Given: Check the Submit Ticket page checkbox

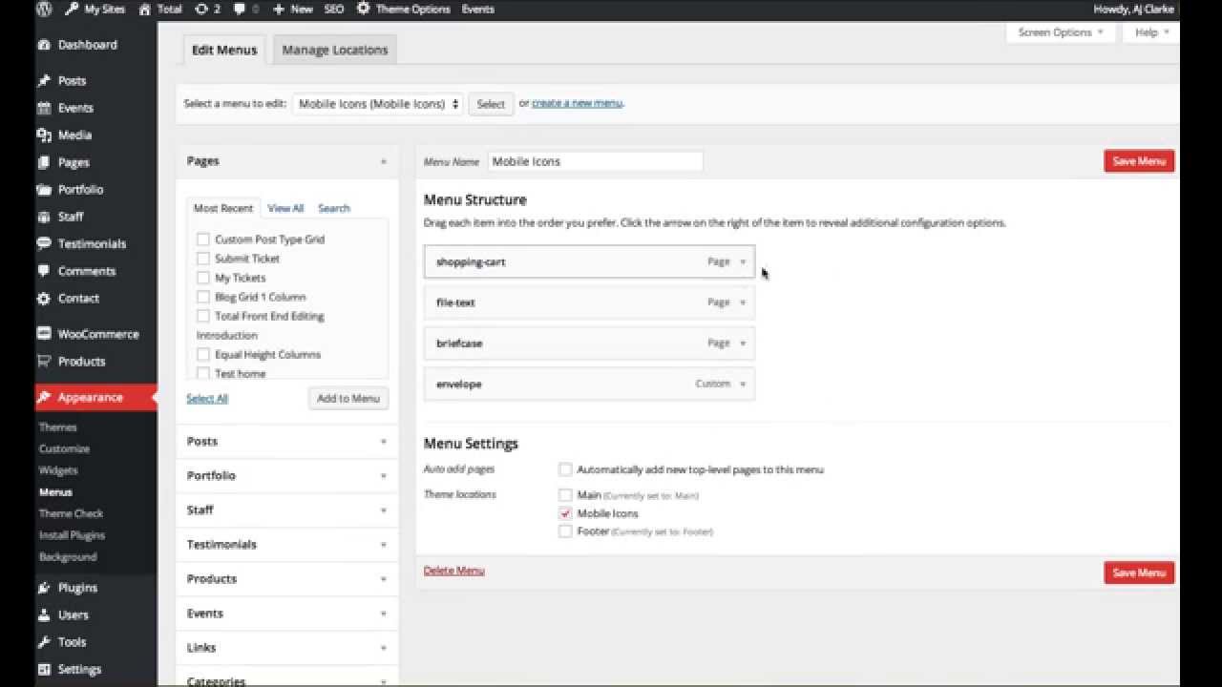Looking at the screenshot, I should [x=202, y=259].
